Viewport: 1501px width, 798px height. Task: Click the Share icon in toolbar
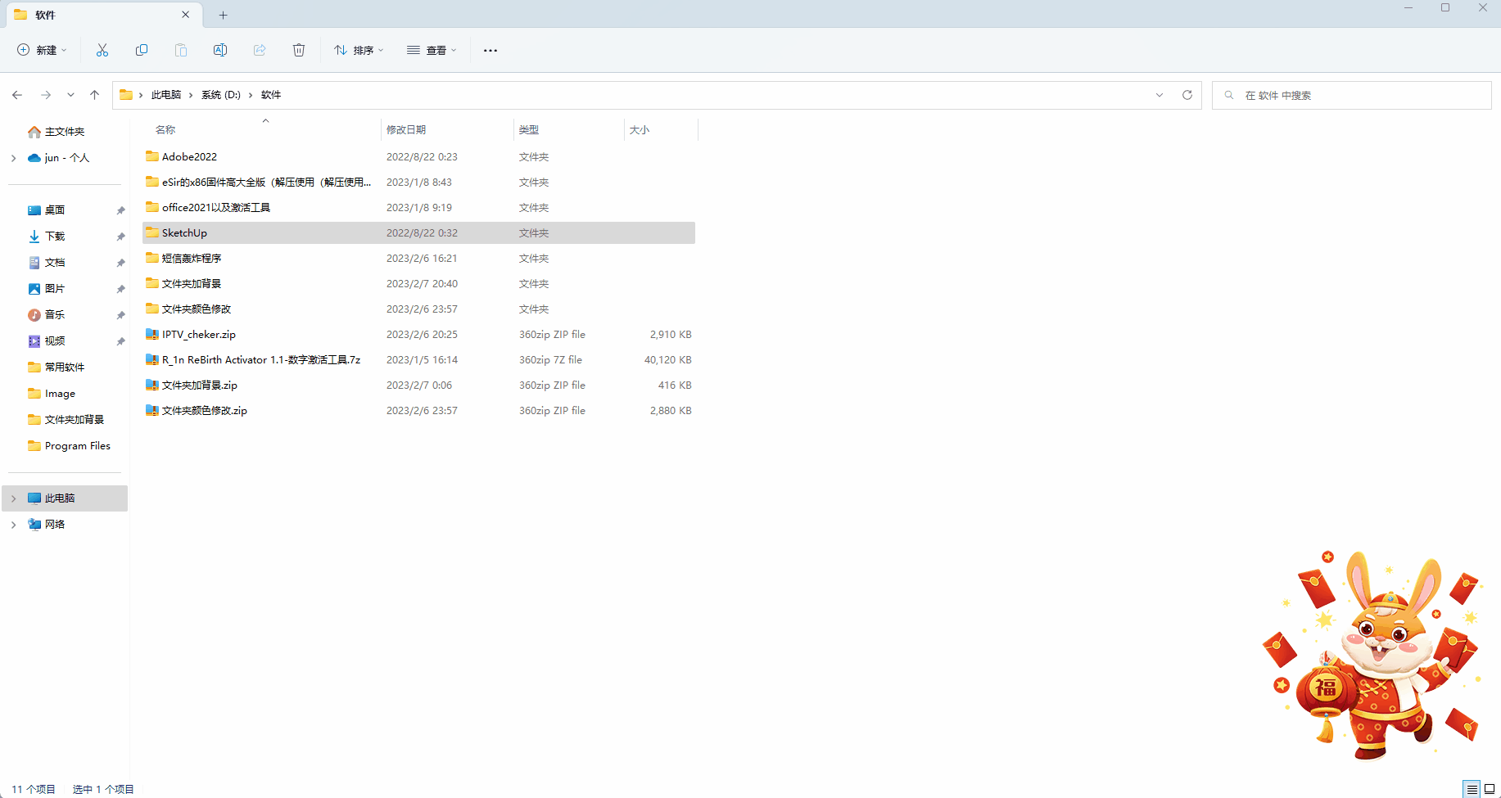coord(260,50)
